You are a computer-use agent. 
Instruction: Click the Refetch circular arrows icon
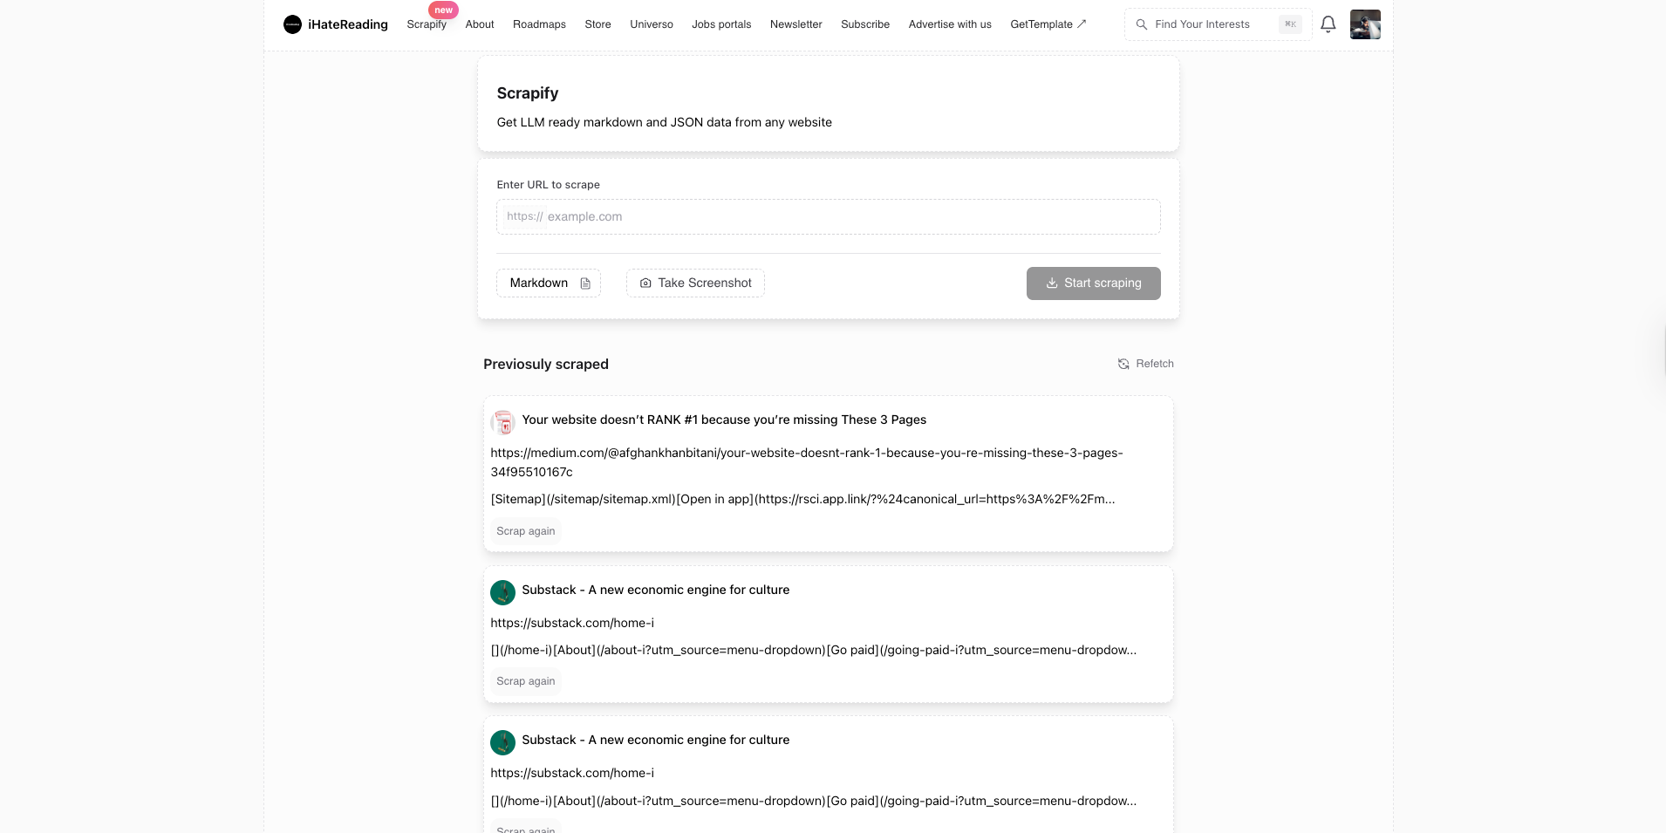(1123, 364)
